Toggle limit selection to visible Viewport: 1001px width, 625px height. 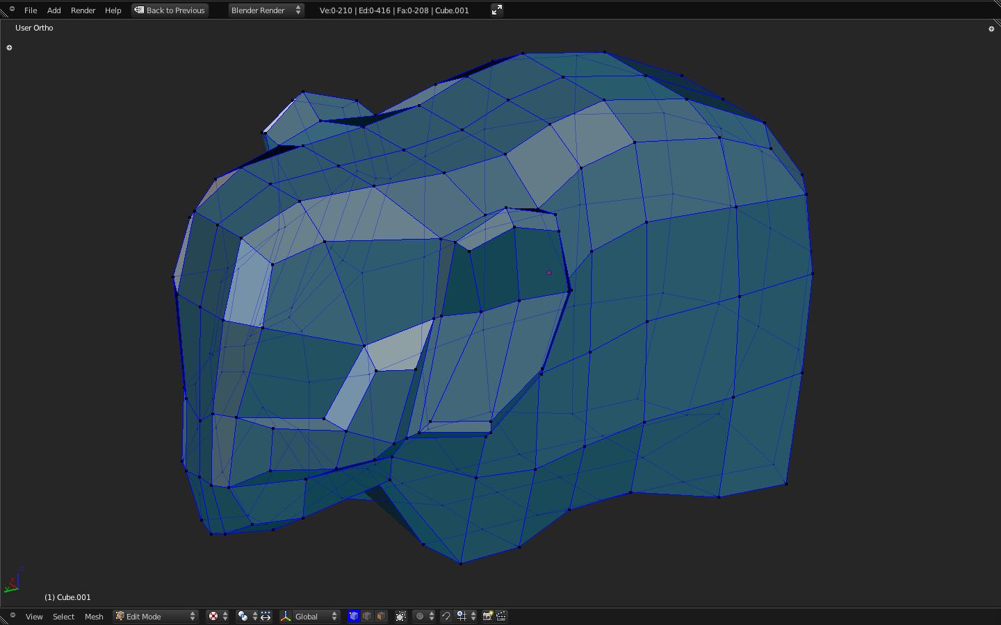[401, 616]
